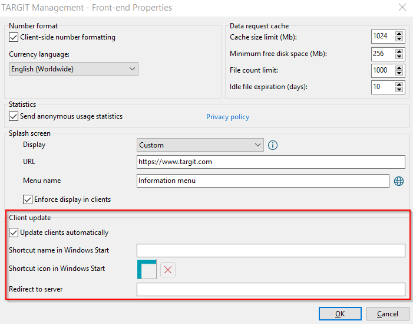
Task: Click the info icon beside Display dropdown
Action: [273, 145]
